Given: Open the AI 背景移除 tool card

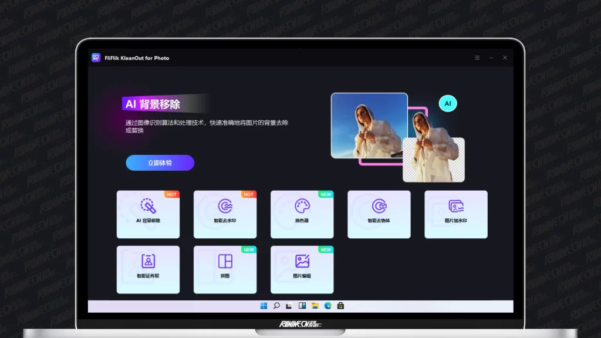Looking at the screenshot, I should pos(148,214).
